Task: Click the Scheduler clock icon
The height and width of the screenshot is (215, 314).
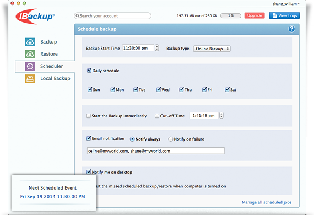Action: [30, 66]
